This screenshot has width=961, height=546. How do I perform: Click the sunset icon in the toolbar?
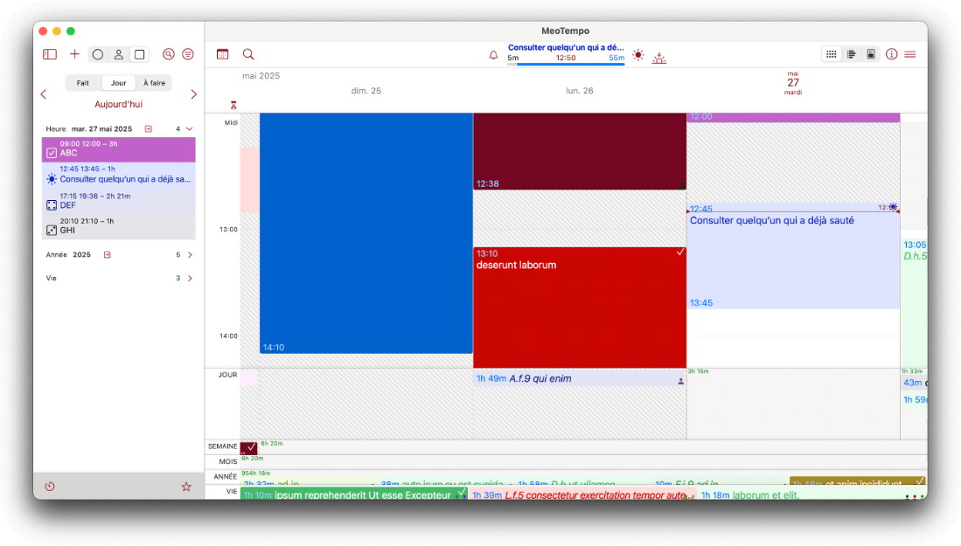[x=658, y=56]
